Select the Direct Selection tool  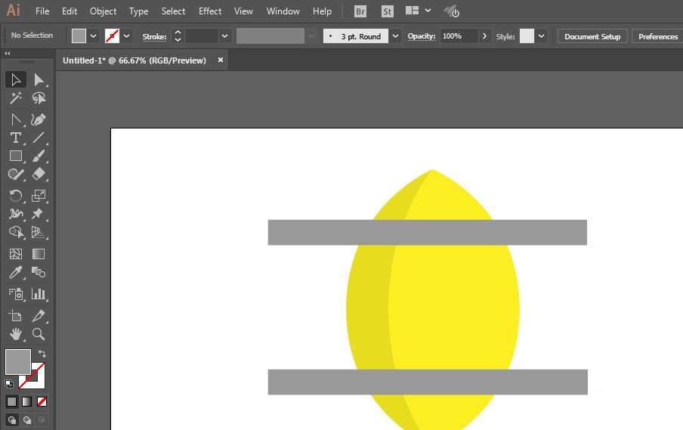point(39,79)
